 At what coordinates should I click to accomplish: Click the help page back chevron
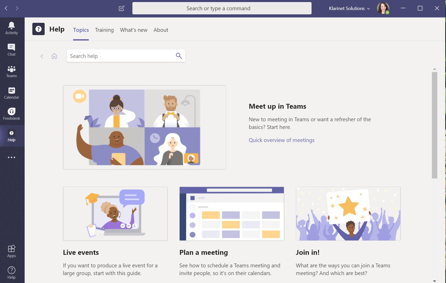(x=42, y=56)
